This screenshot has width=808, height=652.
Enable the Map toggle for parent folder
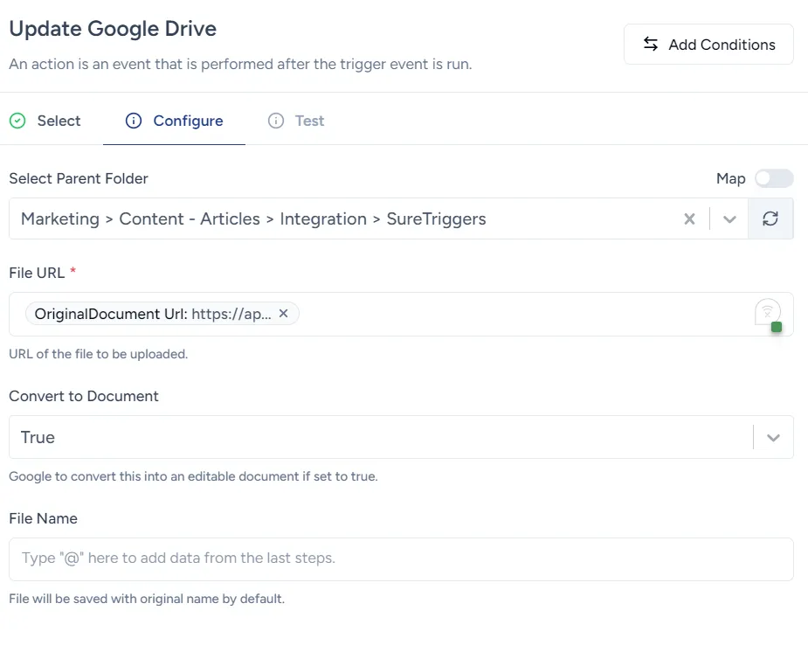click(x=773, y=177)
